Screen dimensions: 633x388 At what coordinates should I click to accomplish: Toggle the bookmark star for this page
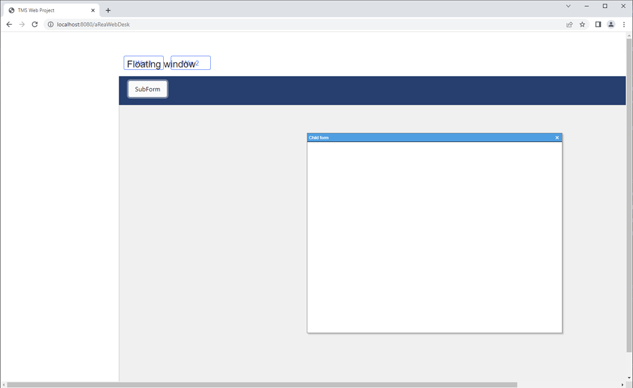582,24
